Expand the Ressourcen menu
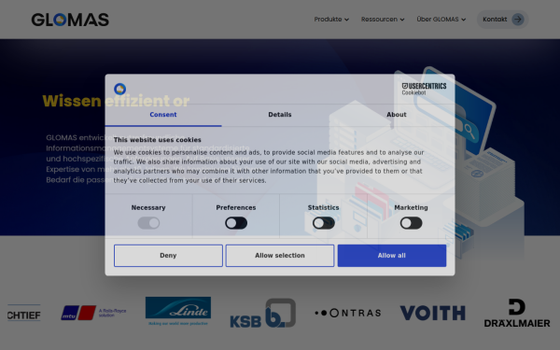 (383, 20)
